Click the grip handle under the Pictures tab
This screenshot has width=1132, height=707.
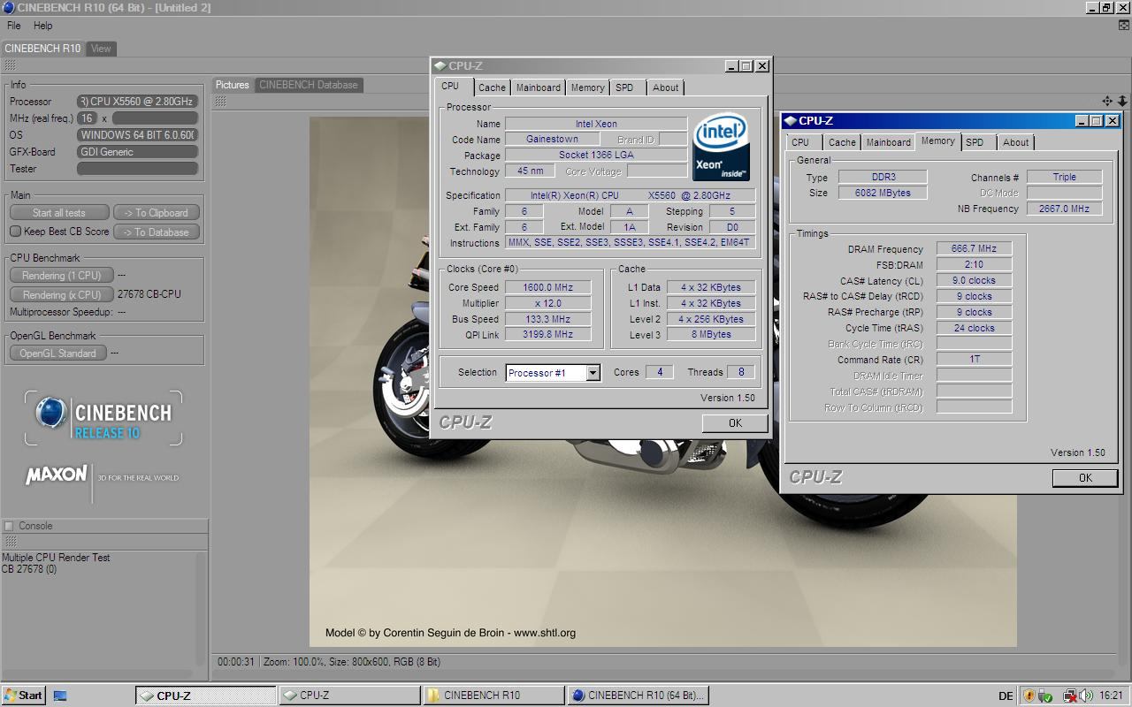click(x=220, y=101)
